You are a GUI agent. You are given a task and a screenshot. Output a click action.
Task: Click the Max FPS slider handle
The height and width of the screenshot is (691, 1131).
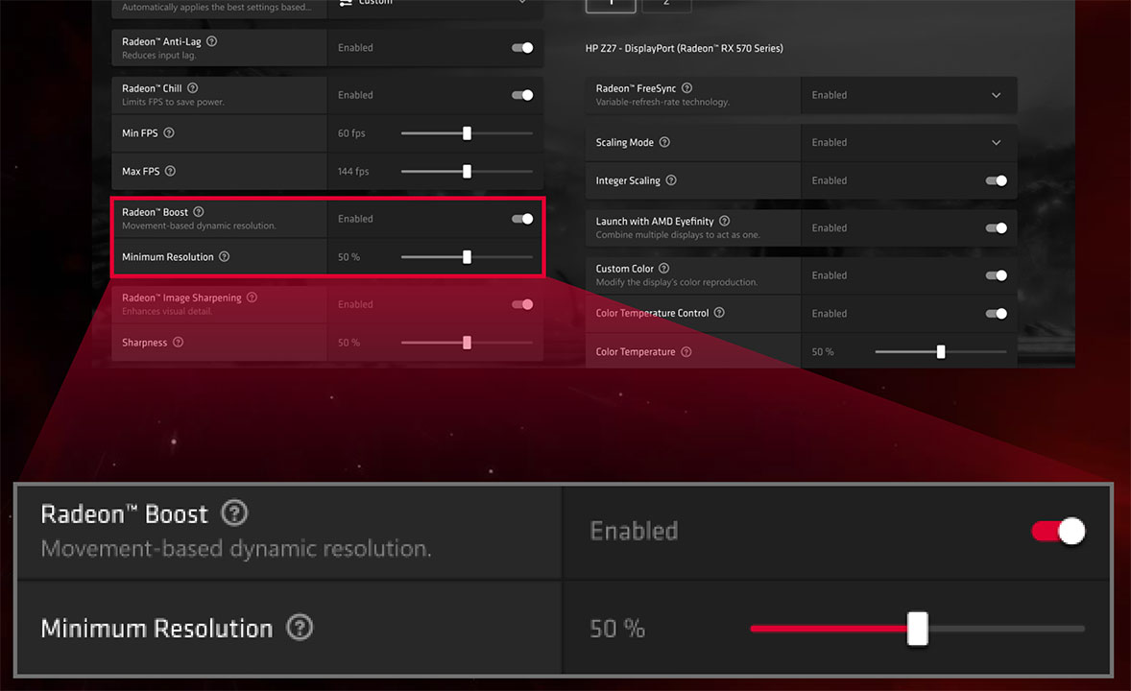(x=467, y=172)
